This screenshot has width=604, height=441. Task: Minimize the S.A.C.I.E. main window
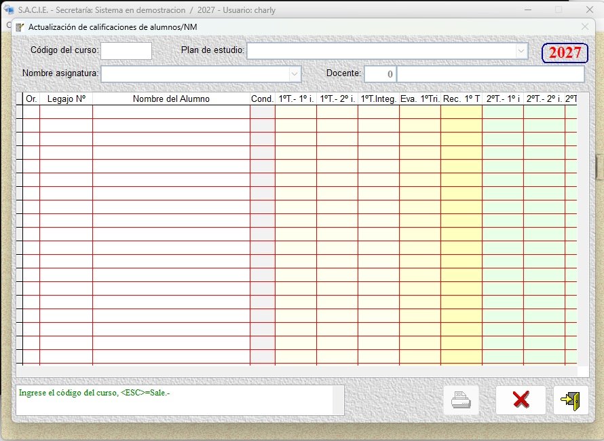528,10
